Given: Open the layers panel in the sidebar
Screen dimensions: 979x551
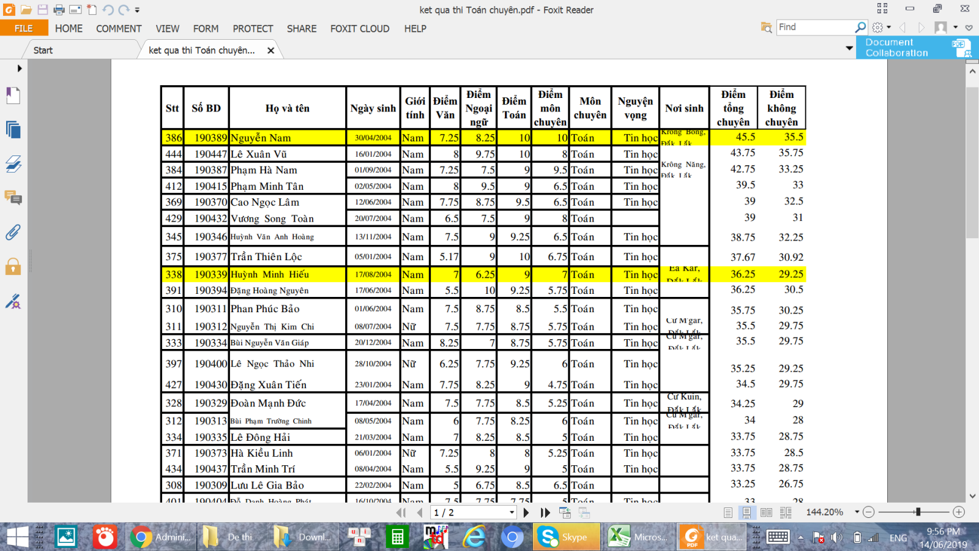Looking at the screenshot, I should pos(13,163).
